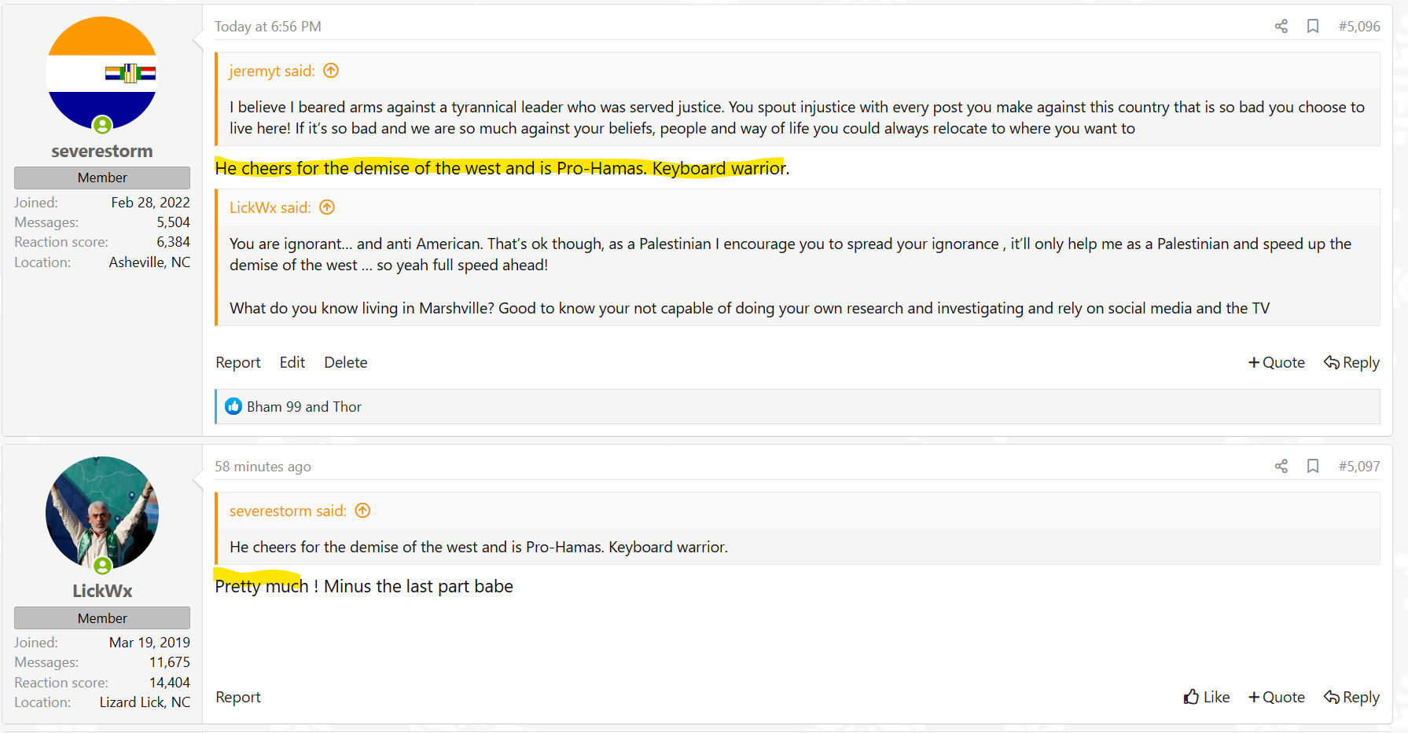1408x733 pixels.
Task: View who reacted: Bham 99 and Thor
Action: pos(304,407)
